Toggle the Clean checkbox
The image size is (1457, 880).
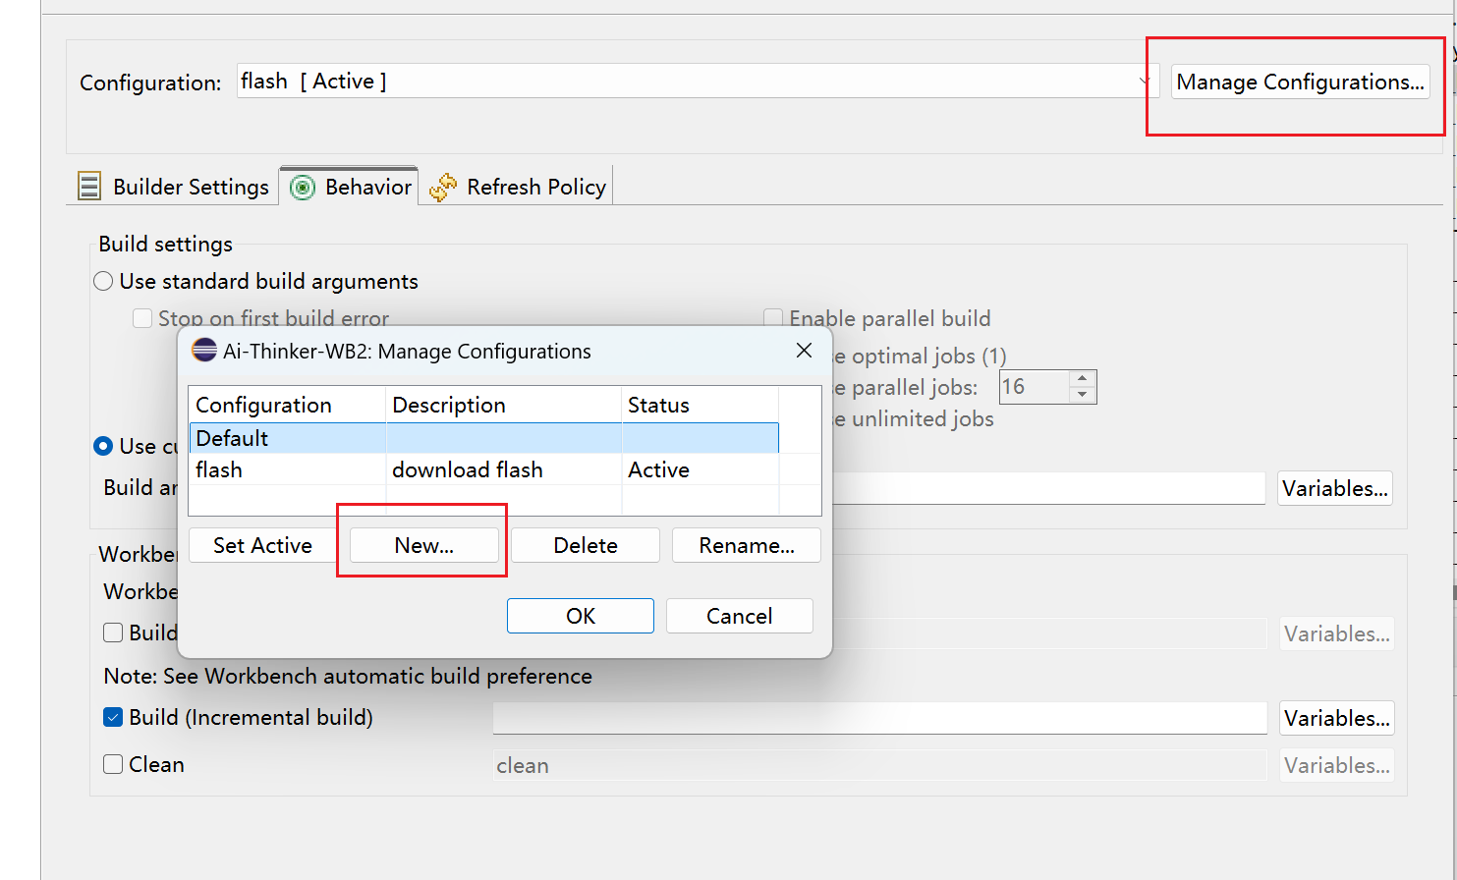113,764
